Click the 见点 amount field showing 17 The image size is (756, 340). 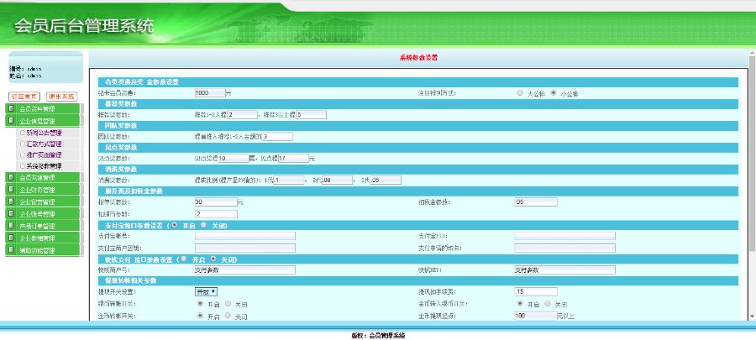pyautogui.click(x=293, y=158)
